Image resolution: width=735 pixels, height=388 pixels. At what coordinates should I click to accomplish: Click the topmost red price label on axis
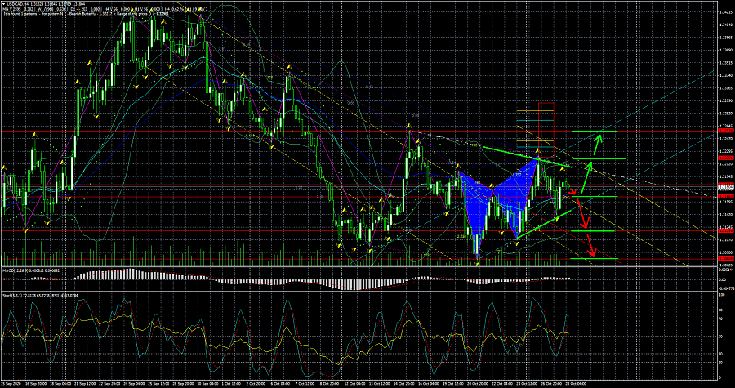tap(724, 131)
